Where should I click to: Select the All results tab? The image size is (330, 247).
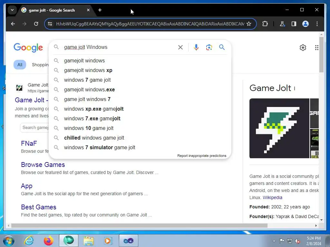(20, 65)
